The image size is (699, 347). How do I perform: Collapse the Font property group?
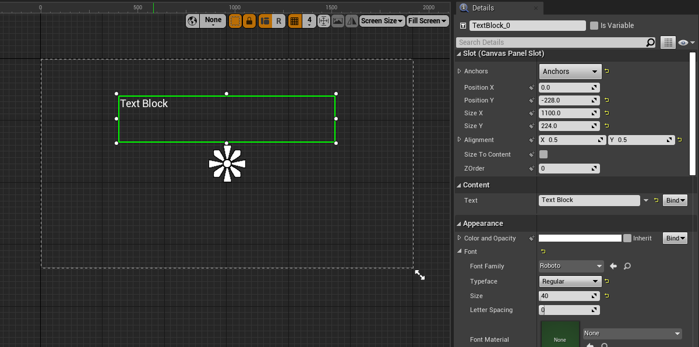pos(460,252)
